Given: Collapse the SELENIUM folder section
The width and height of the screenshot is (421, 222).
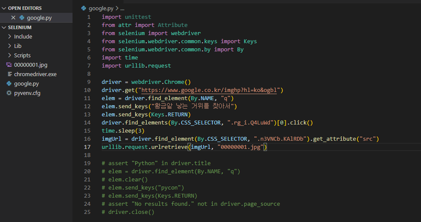Looking at the screenshot, I should (x=4, y=28).
